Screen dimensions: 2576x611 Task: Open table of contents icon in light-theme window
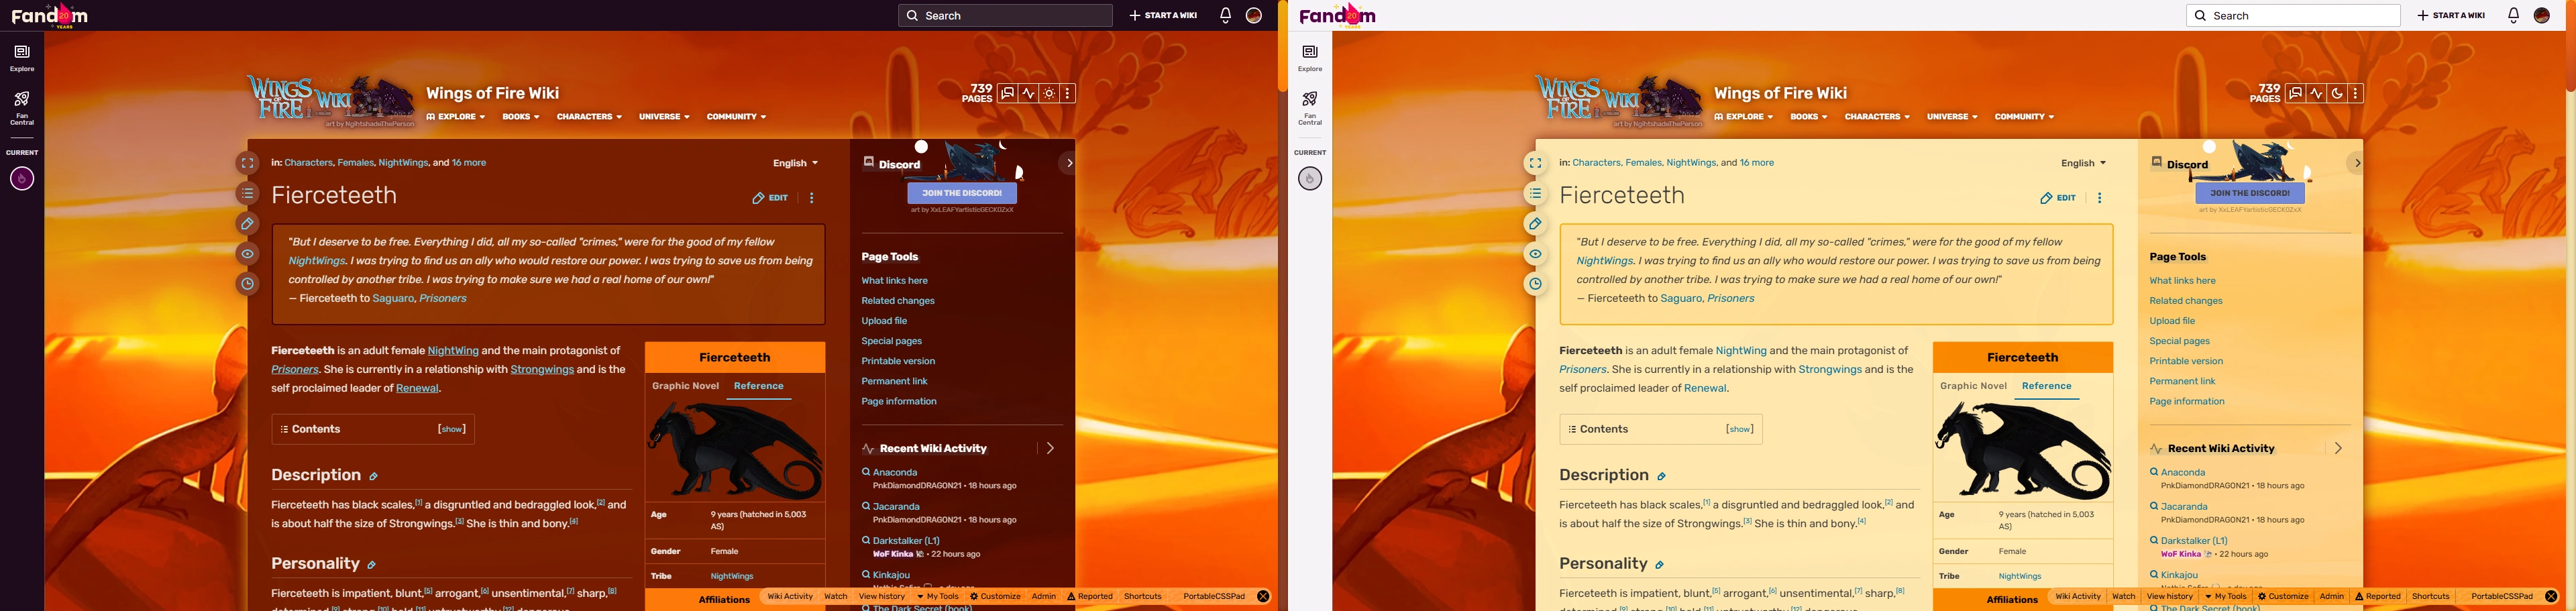pyautogui.click(x=1535, y=194)
